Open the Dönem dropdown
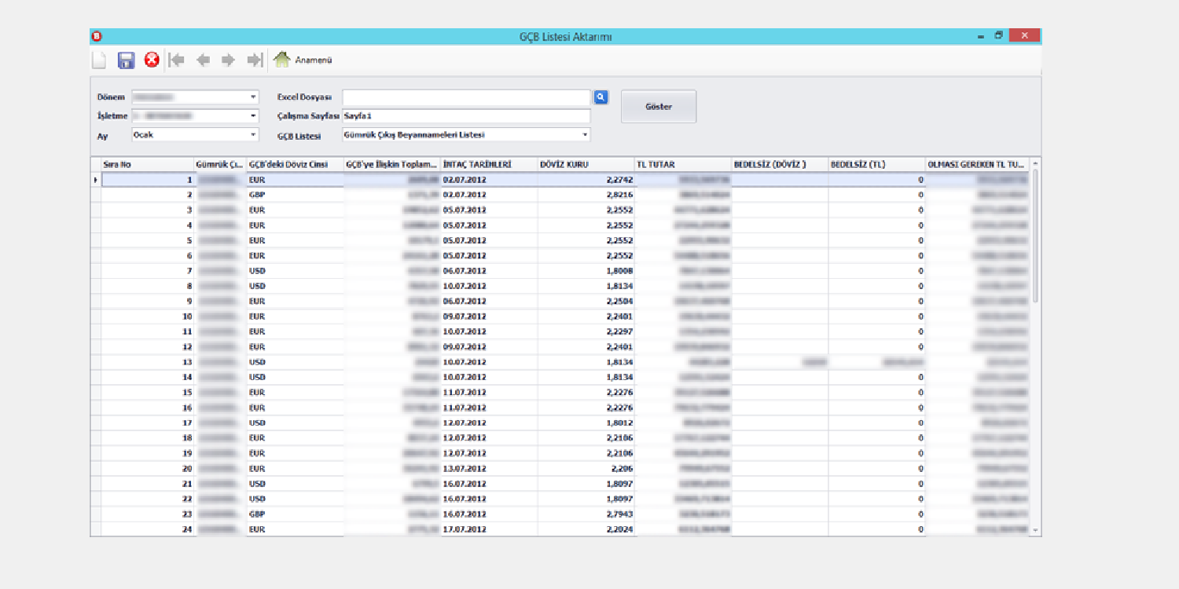1179x589 pixels. [253, 97]
